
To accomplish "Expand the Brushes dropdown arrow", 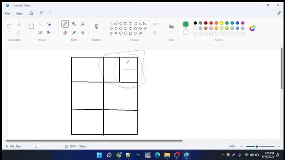I will coord(96,32).
